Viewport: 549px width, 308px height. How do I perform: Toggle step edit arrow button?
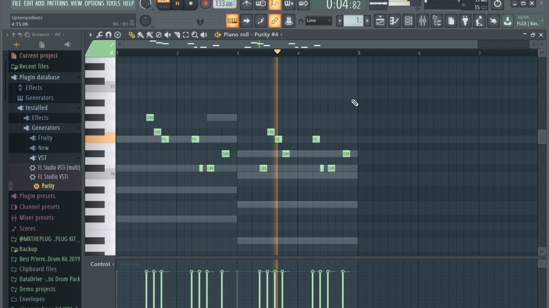point(246,21)
